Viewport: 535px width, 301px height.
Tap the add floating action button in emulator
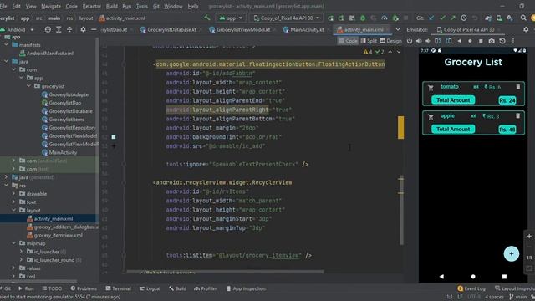click(511, 254)
